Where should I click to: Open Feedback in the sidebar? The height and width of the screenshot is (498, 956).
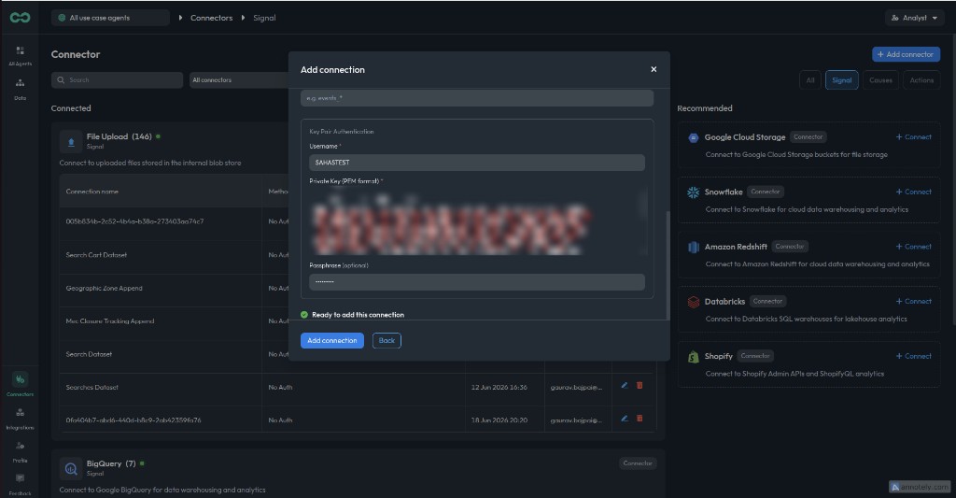pos(21,485)
